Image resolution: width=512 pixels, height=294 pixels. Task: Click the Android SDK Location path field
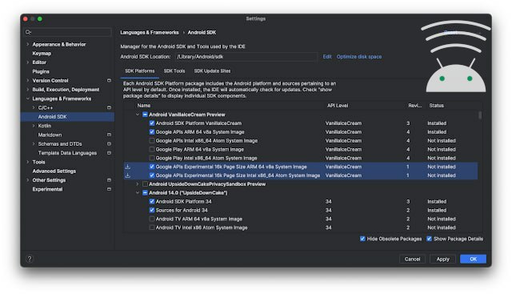click(246, 57)
